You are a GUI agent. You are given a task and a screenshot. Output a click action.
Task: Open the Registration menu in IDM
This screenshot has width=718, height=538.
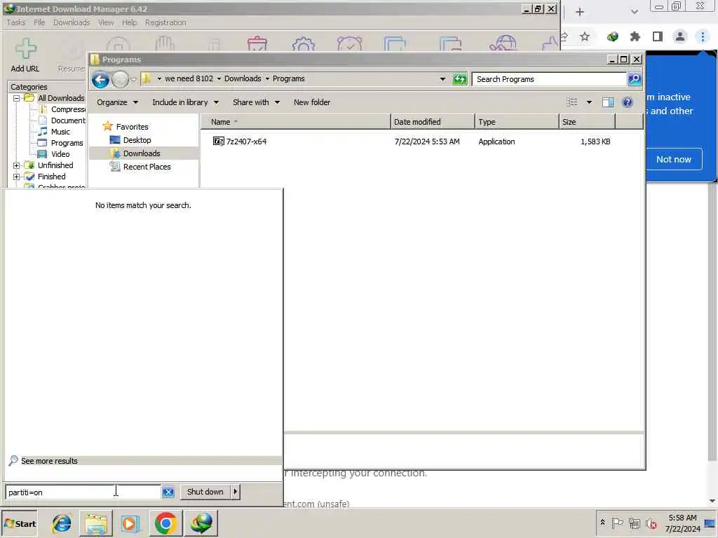(165, 22)
